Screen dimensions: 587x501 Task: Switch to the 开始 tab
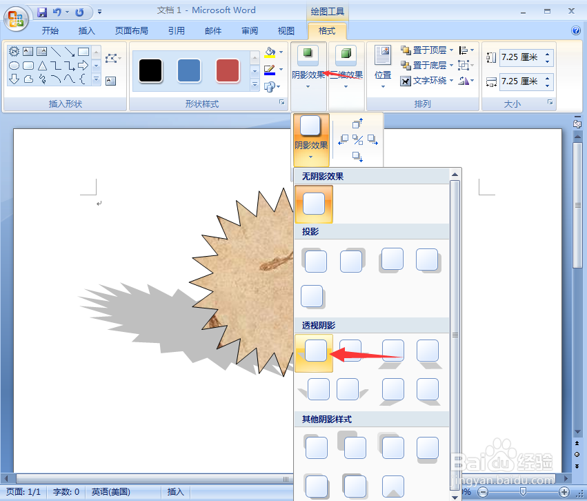pos(50,30)
